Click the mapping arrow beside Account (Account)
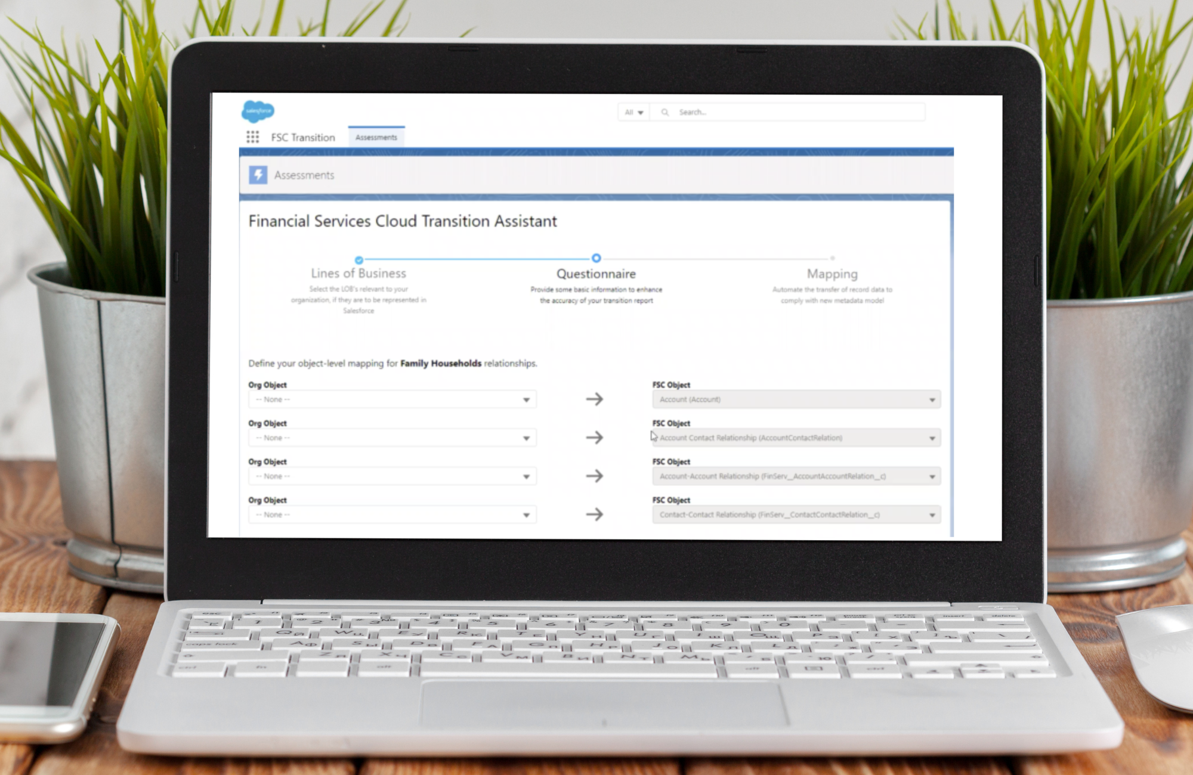Viewport: 1193px width, 775px height. point(594,399)
